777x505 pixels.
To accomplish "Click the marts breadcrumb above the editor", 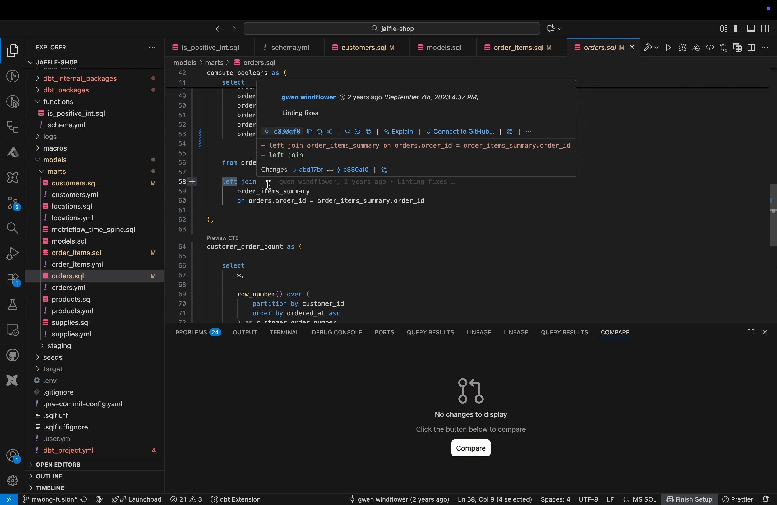I will point(215,62).
